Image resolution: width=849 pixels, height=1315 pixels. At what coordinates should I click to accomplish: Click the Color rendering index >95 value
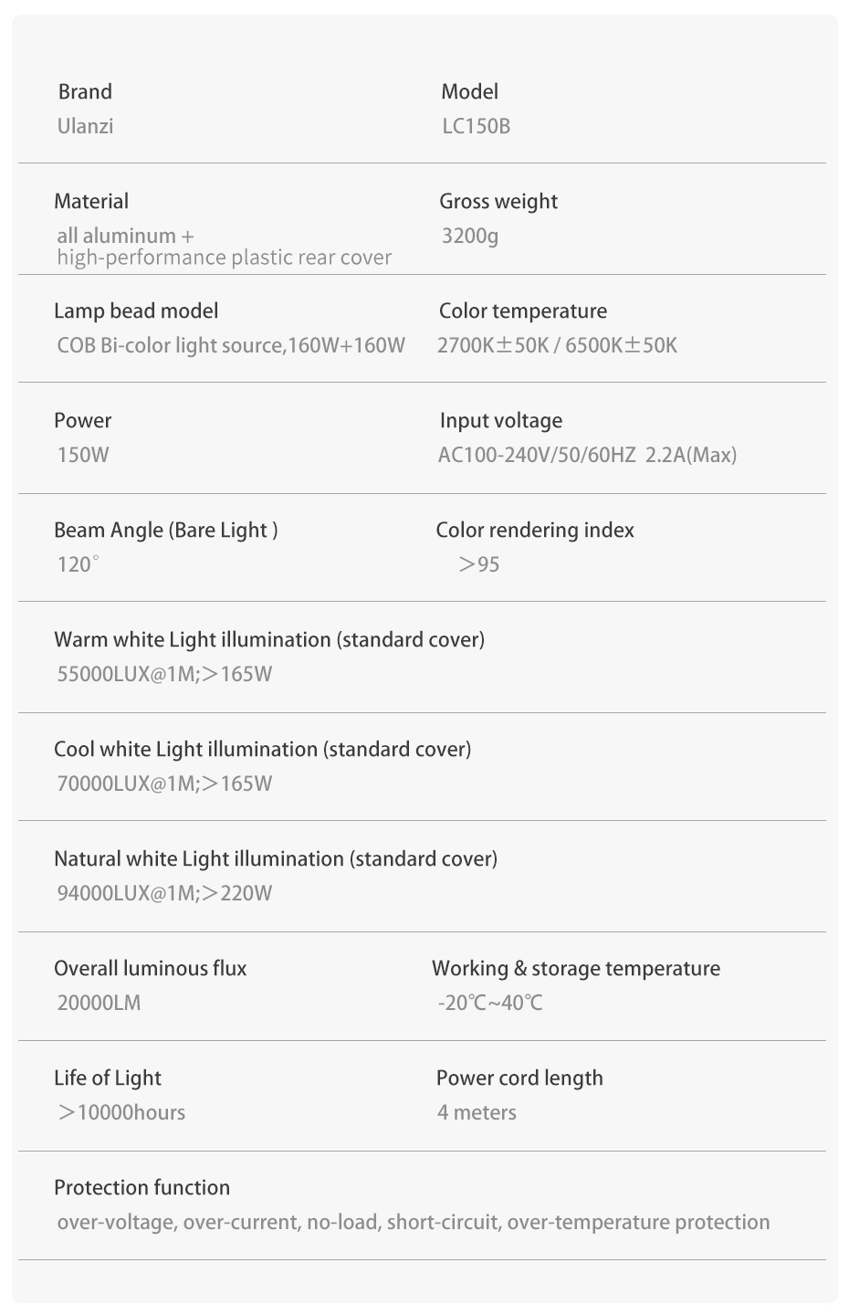(479, 564)
